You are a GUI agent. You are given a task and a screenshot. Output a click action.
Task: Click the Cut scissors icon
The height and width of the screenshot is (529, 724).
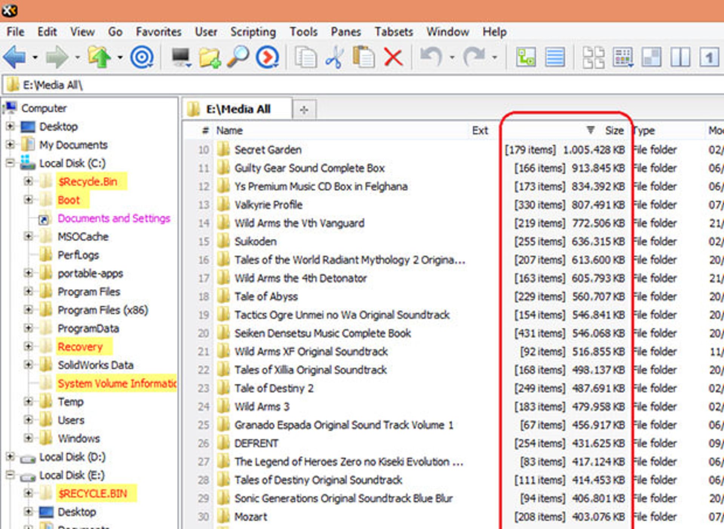click(334, 57)
